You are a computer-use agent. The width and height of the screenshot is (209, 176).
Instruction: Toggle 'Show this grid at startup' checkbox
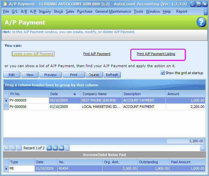[163, 73]
